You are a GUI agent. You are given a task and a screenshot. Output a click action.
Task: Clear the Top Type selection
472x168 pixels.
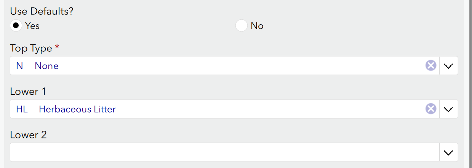point(430,66)
